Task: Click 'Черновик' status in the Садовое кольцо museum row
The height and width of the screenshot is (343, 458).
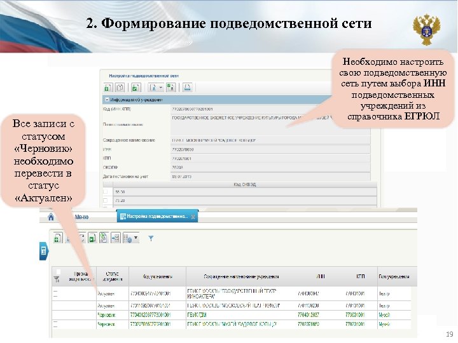Action: pos(107,324)
